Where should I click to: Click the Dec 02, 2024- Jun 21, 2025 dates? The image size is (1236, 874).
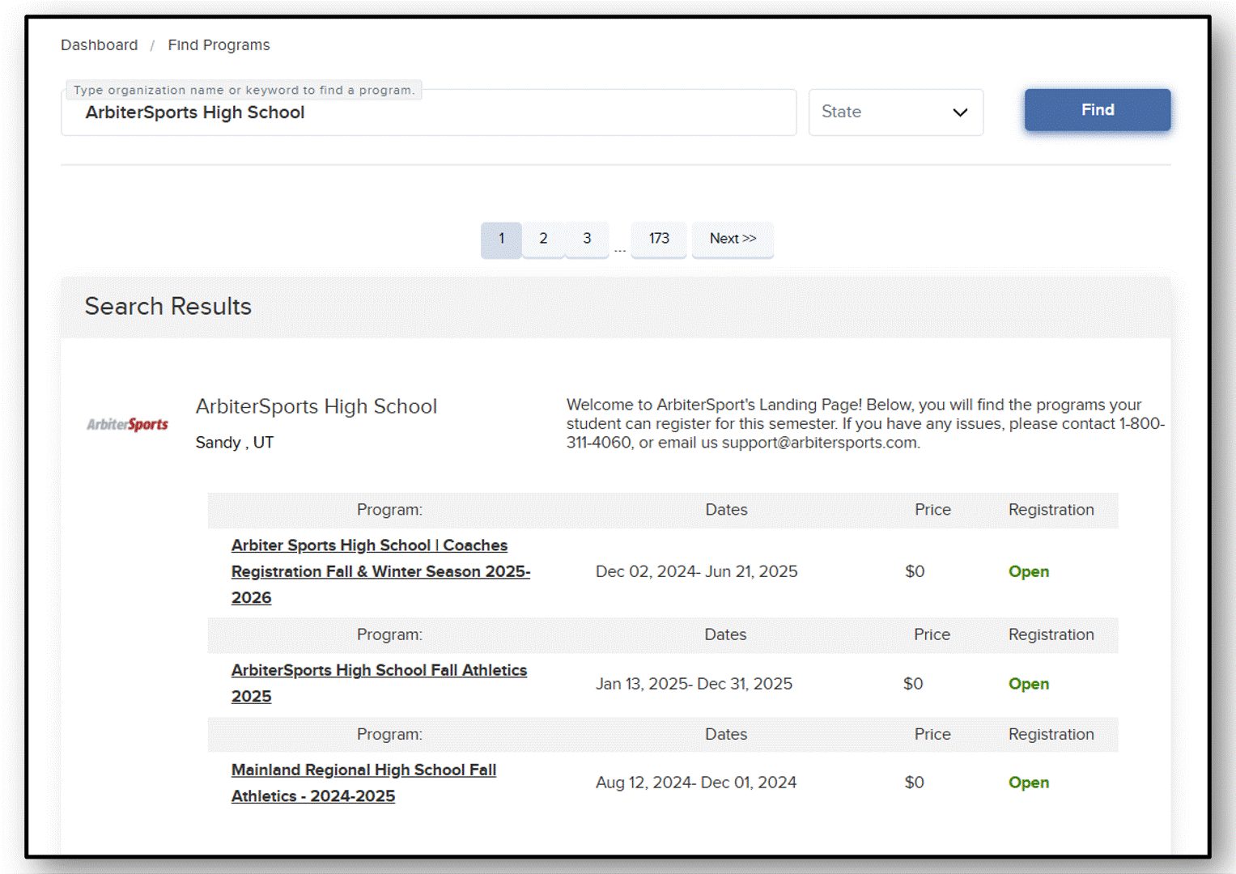click(x=697, y=571)
